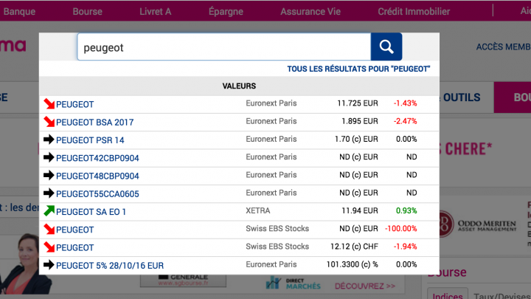Select the OUTILS tab

click(462, 97)
